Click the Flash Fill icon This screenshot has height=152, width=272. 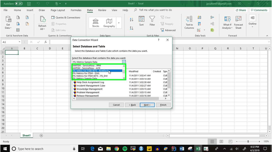(x=199, y=17)
